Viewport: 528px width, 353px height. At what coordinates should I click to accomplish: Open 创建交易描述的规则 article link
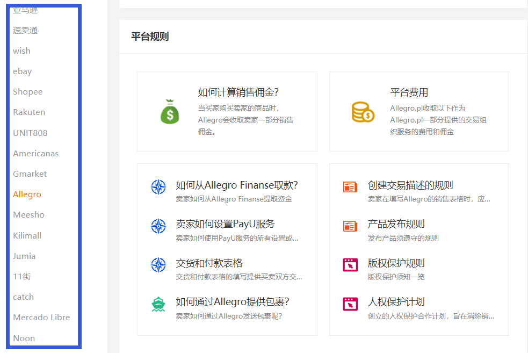click(x=410, y=185)
